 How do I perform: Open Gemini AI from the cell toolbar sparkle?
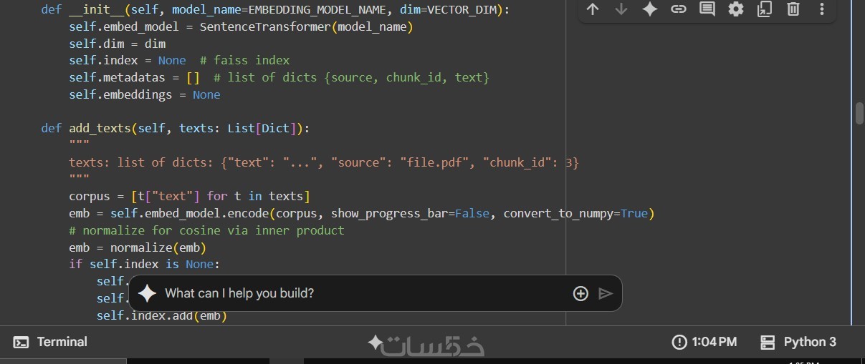650,9
